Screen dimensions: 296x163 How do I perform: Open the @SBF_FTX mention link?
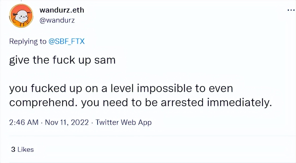[66, 41]
